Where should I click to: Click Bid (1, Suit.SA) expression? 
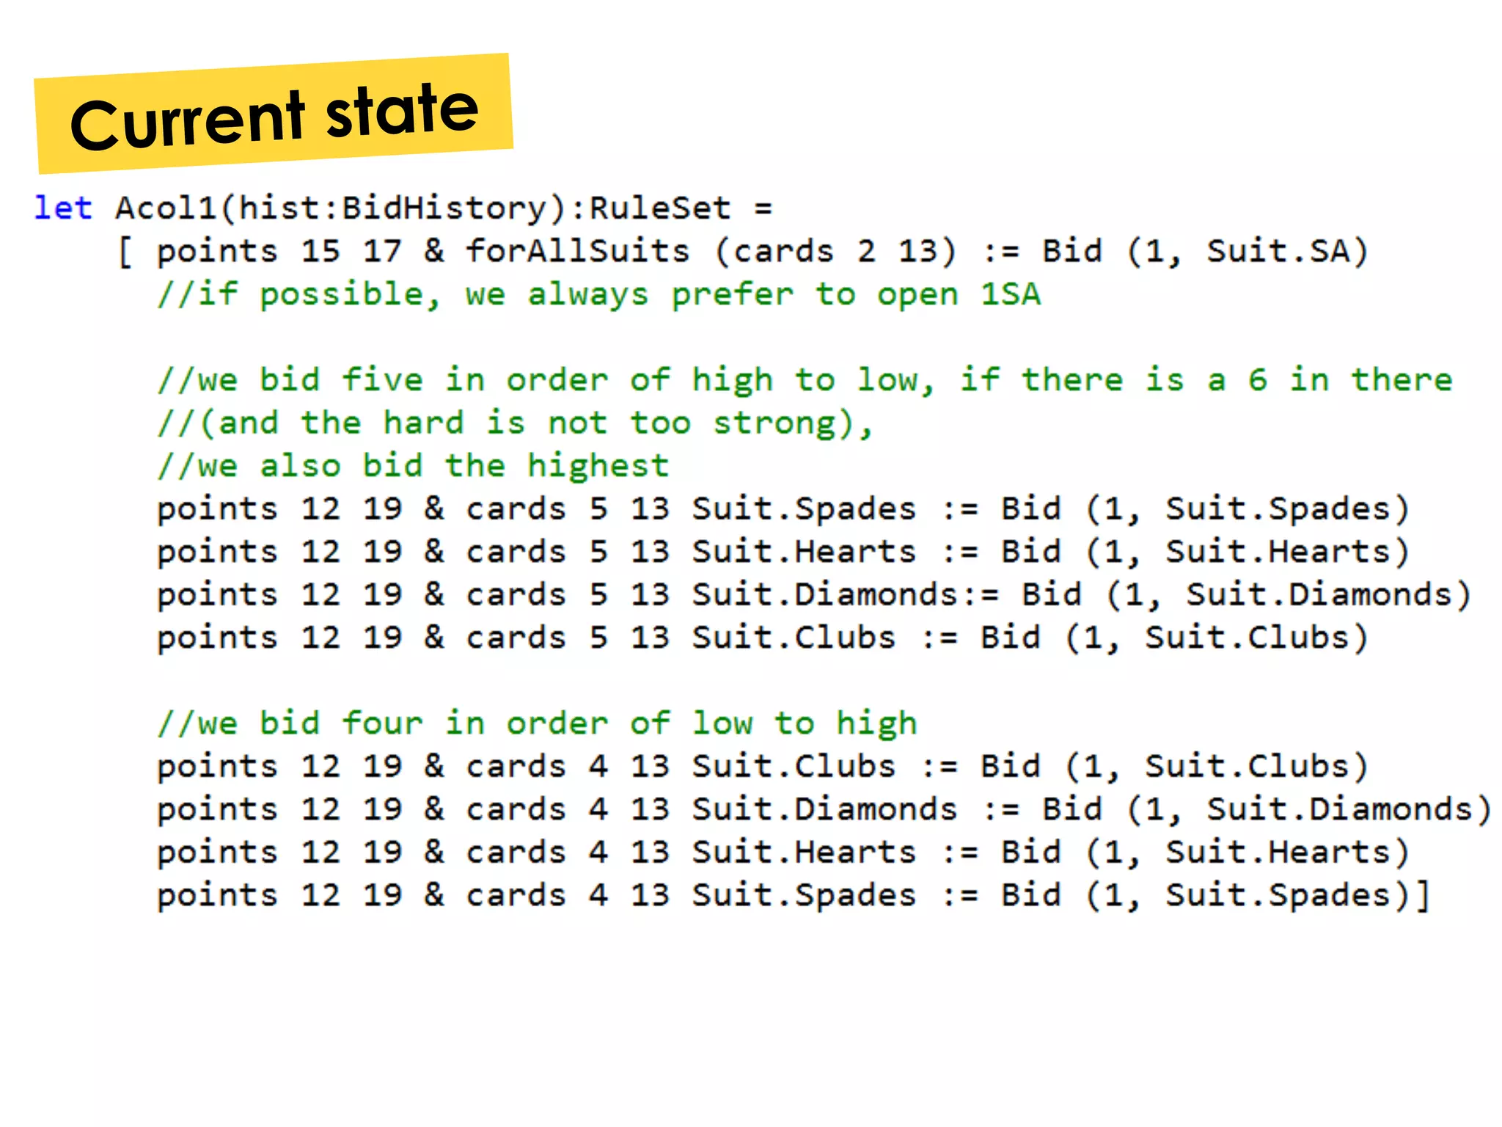(x=1205, y=252)
